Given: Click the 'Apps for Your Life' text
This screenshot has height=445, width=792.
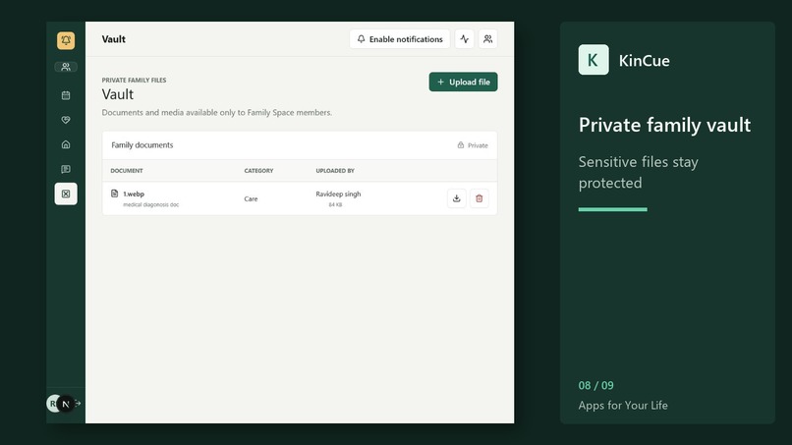Looking at the screenshot, I should [x=623, y=405].
